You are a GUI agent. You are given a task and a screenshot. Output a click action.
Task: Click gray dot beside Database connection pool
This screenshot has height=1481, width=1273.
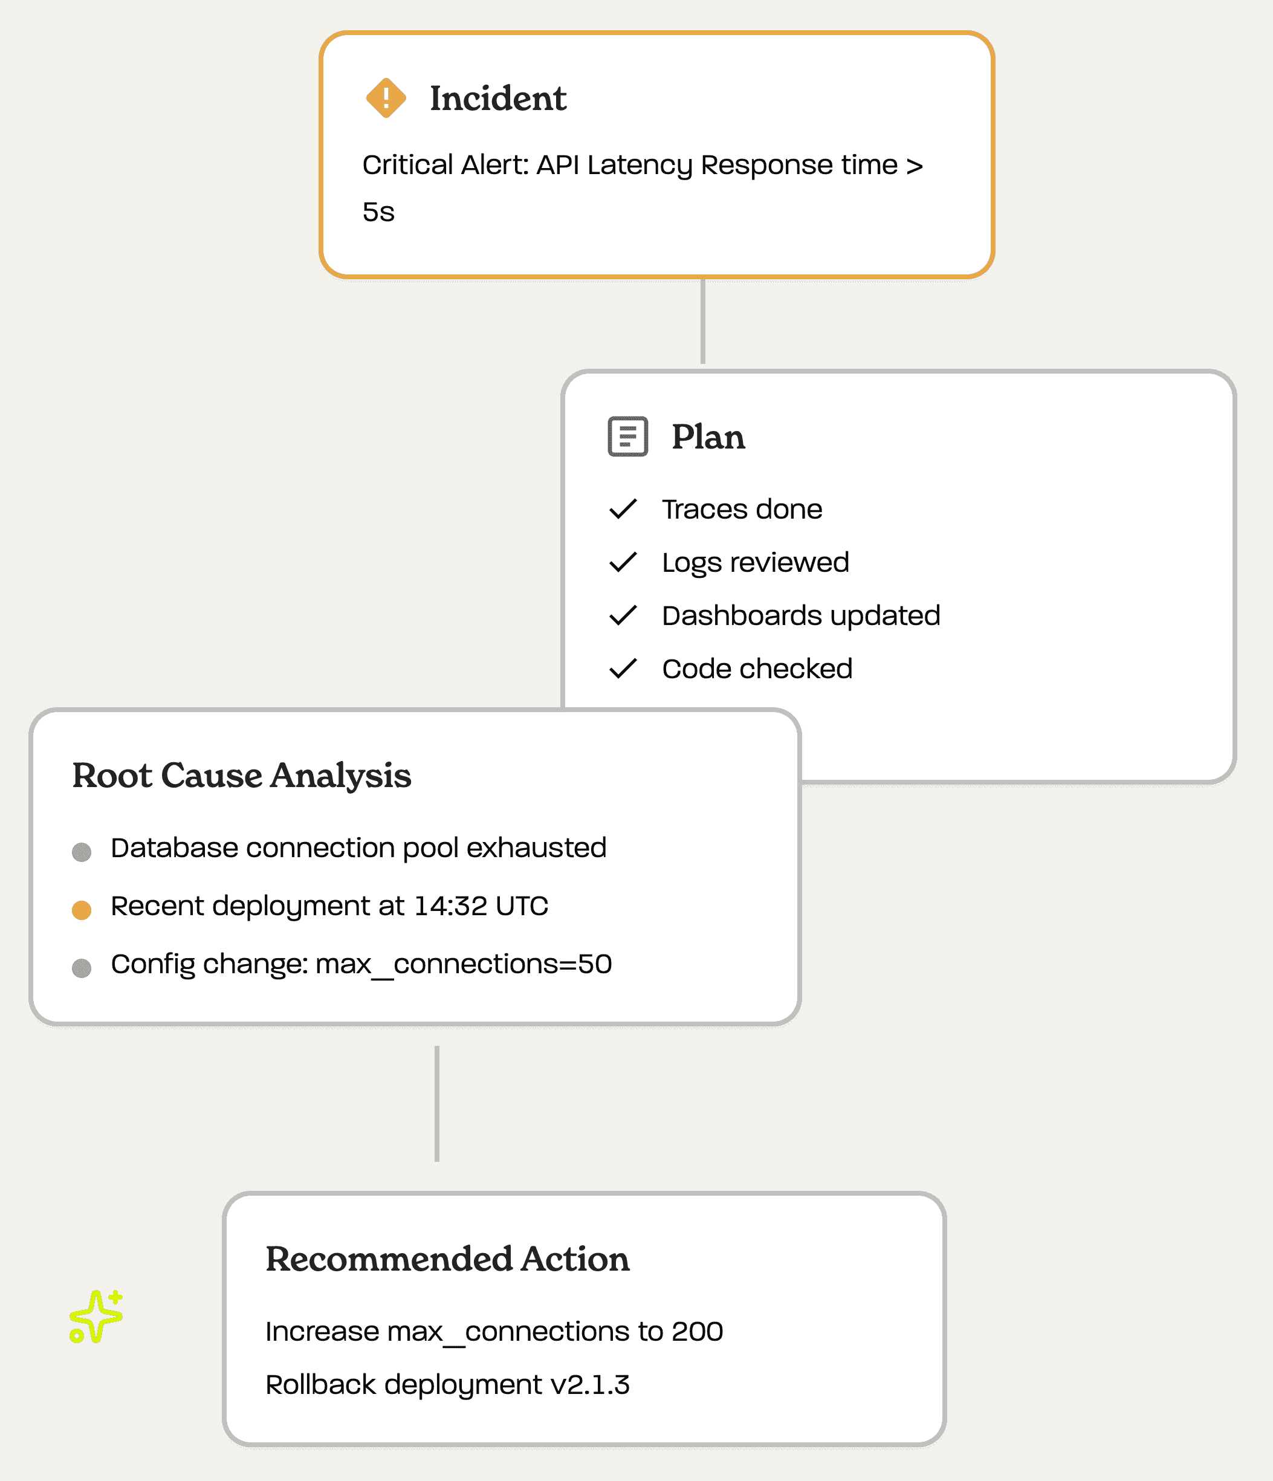point(82,852)
